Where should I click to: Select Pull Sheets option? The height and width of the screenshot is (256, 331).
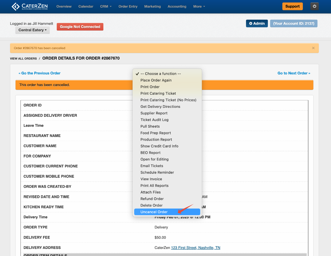[x=167, y=126]
